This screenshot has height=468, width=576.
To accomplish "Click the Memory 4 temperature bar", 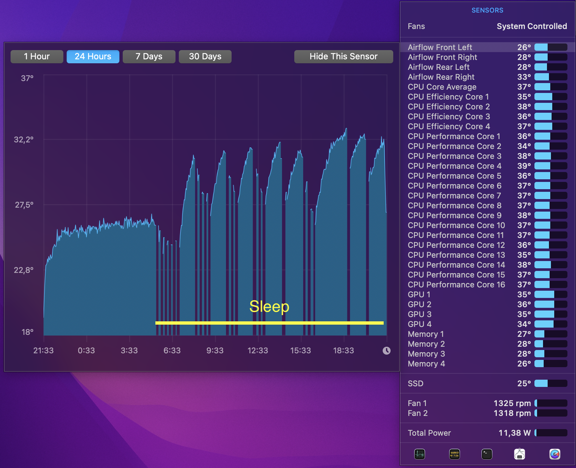I will 551,364.
